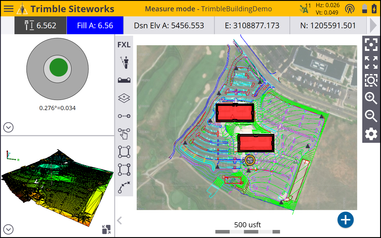Select the arc curve measurement tool
The height and width of the screenshot is (238, 381).
tap(124, 187)
